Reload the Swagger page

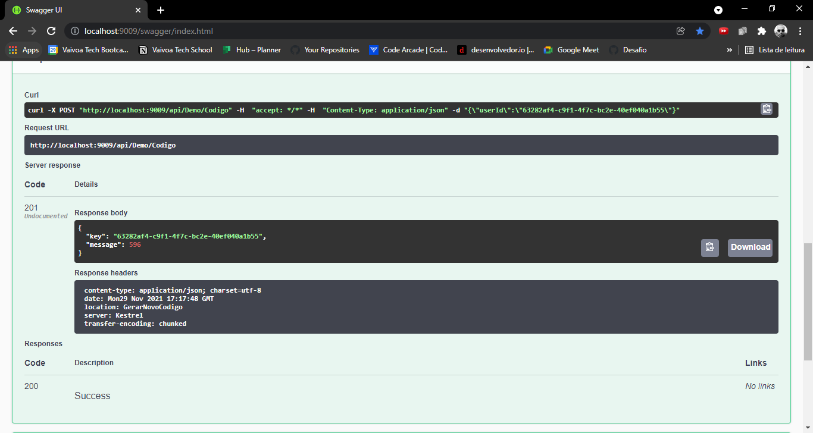(x=51, y=31)
